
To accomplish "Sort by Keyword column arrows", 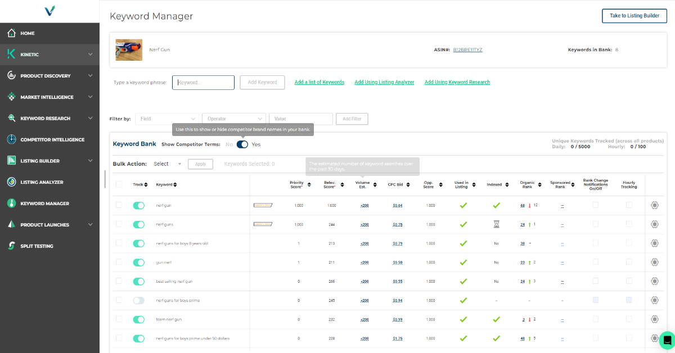I will 175,184.
